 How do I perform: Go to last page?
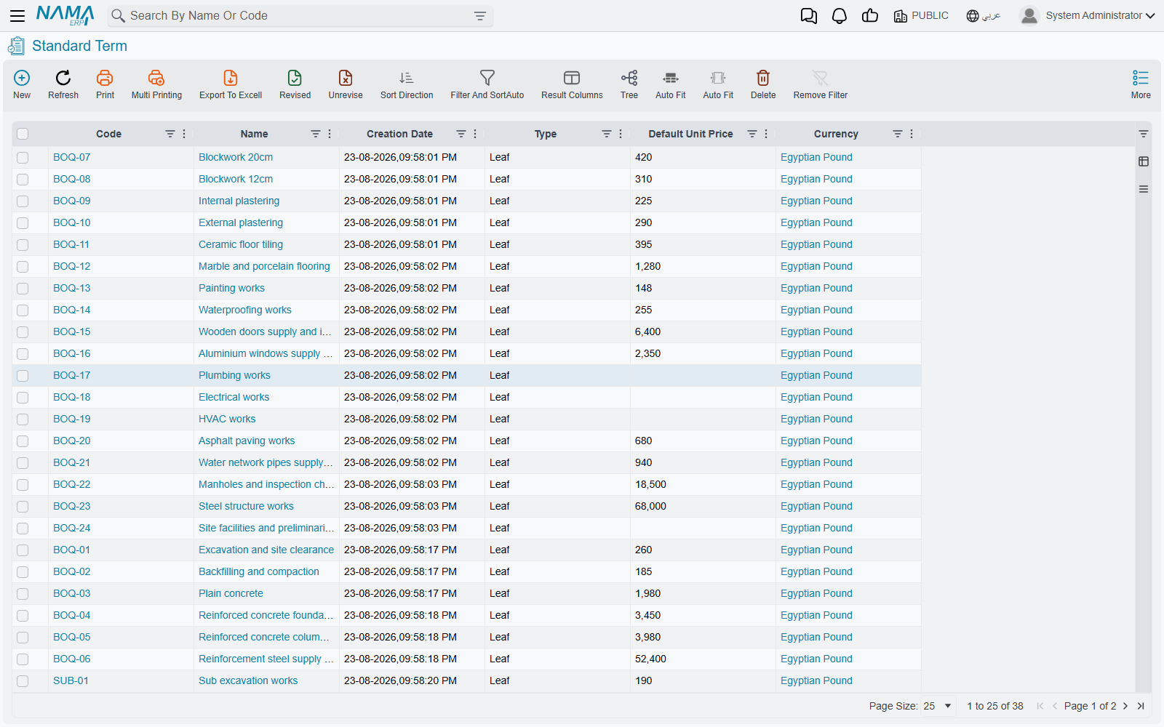[1141, 706]
